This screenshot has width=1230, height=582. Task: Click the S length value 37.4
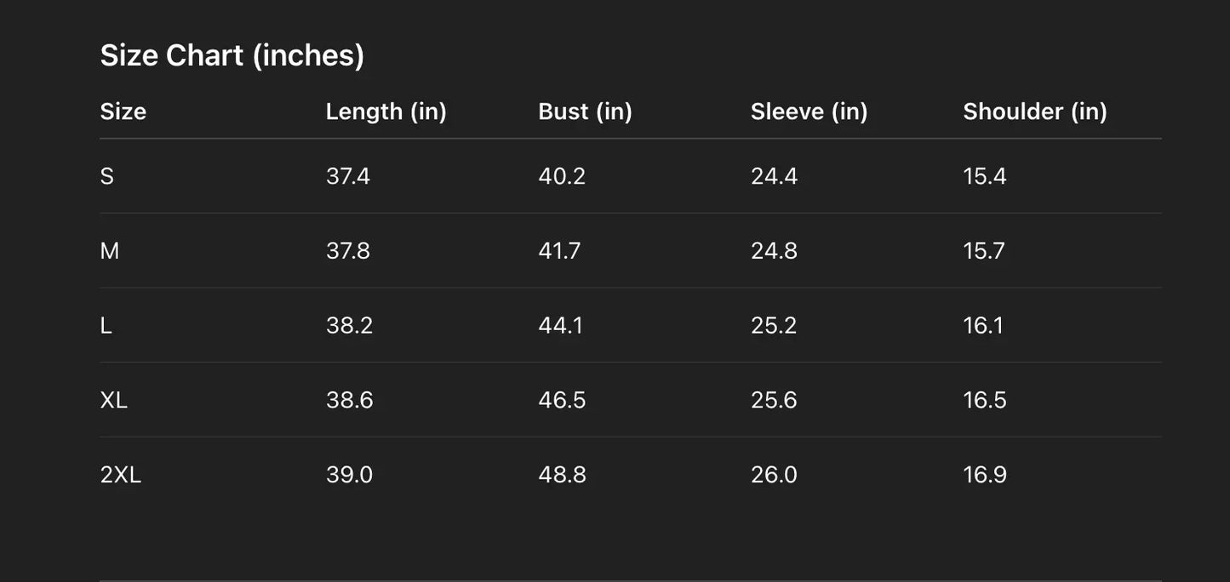347,176
